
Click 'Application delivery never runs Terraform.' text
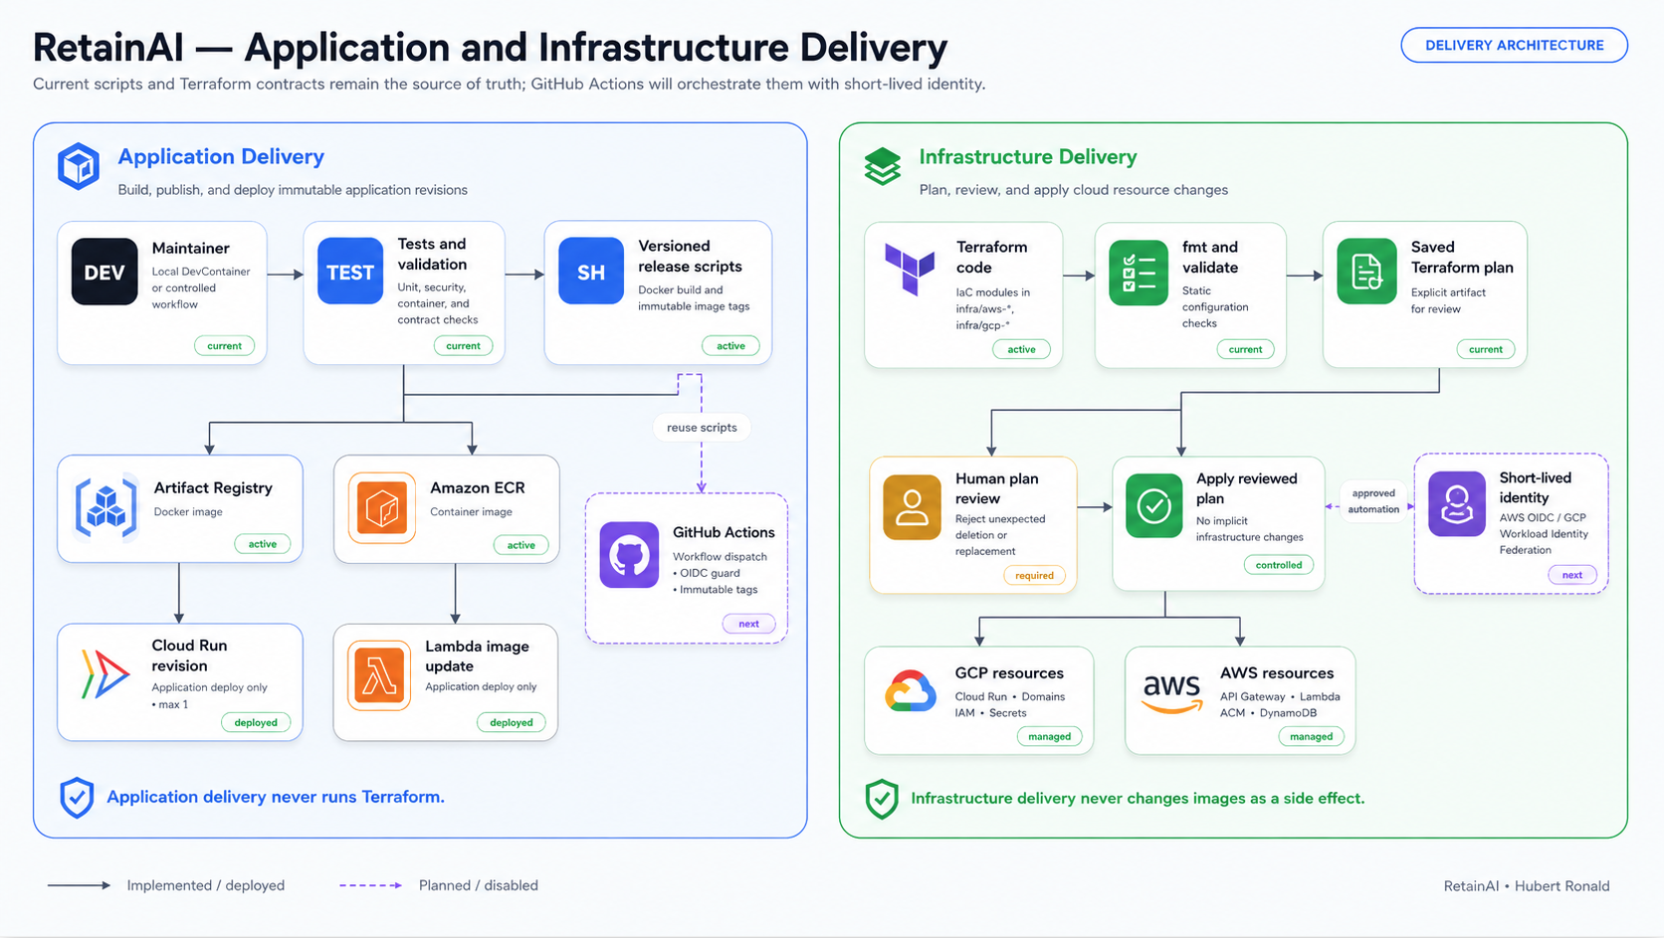[x=276, y=797]
